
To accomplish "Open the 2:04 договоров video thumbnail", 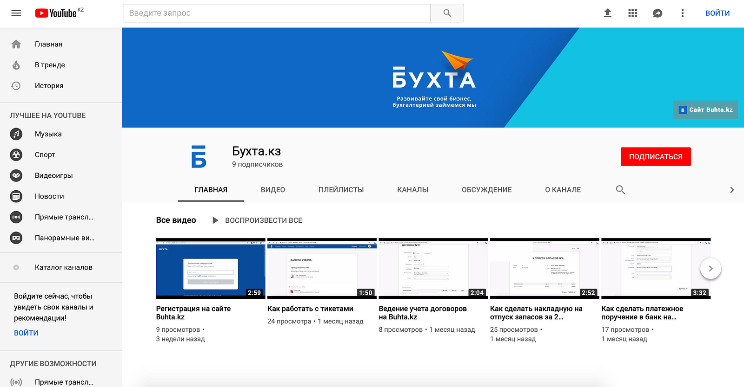I will (433, 268).
